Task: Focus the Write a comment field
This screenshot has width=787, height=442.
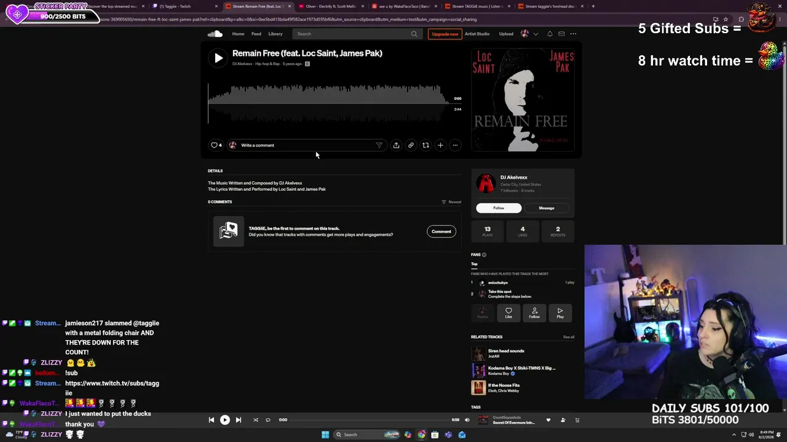Action: click(307, 145)
